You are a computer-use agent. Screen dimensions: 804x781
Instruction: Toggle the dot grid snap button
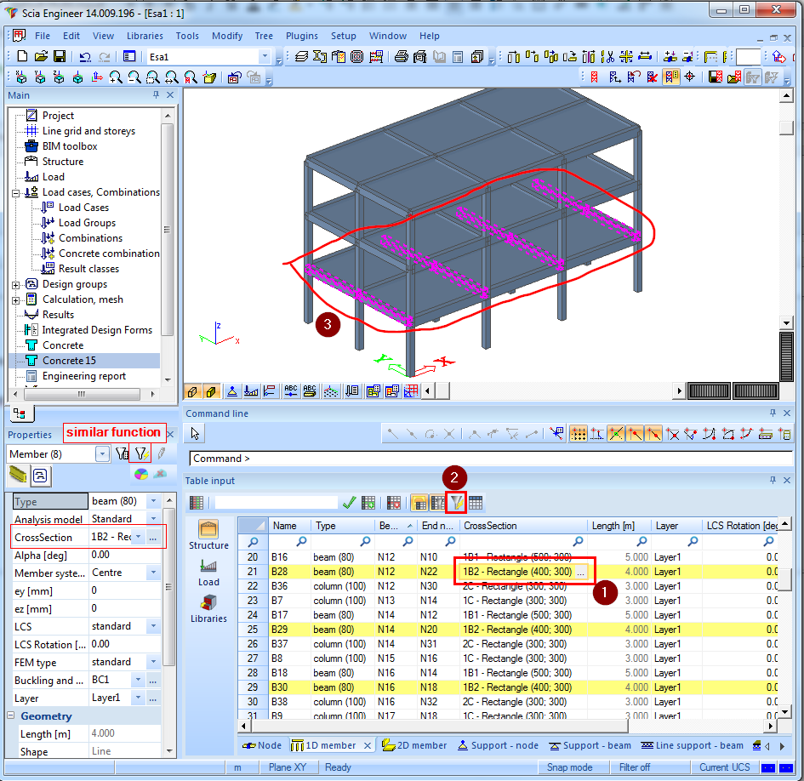[x=578, y=434]
